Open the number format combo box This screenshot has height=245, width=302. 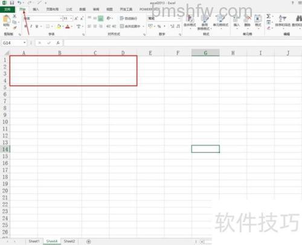(164, 18)
